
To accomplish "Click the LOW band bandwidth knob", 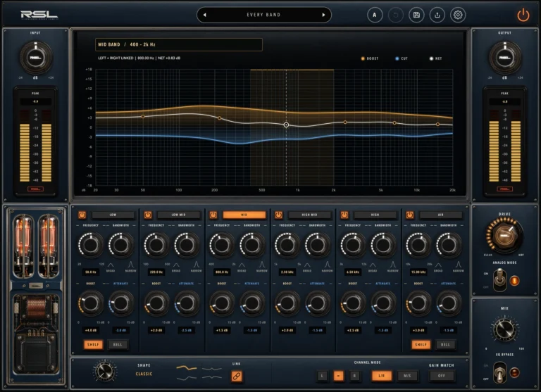I will (x=121, y=245).
